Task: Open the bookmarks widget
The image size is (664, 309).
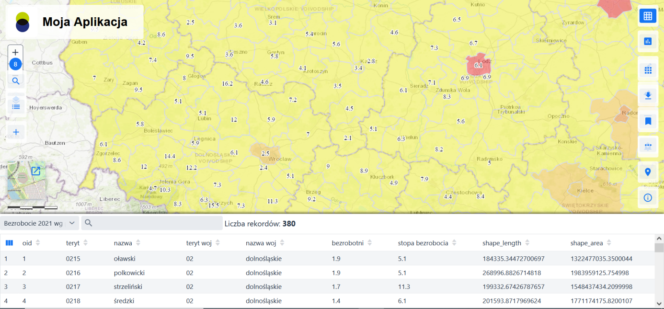Action: point(648,121)
